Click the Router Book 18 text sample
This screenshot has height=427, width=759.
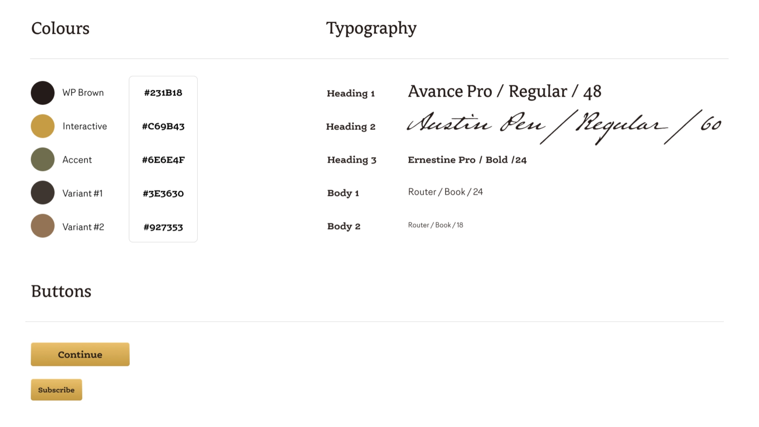(x=435, y=225)
